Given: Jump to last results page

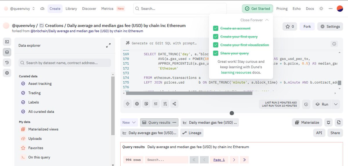Looking at the screenshot, I should 244,160.
